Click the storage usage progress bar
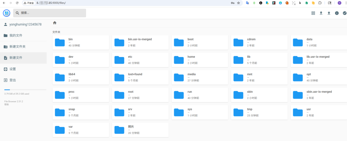Screen dimensions: 347x141 coord(25,89)
